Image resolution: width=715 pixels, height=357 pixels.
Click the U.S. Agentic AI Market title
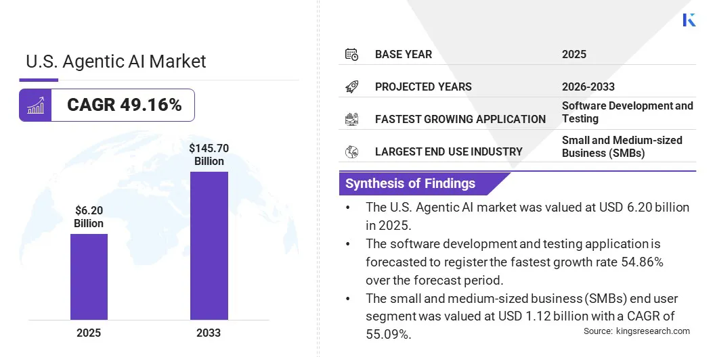coord(116,61)
